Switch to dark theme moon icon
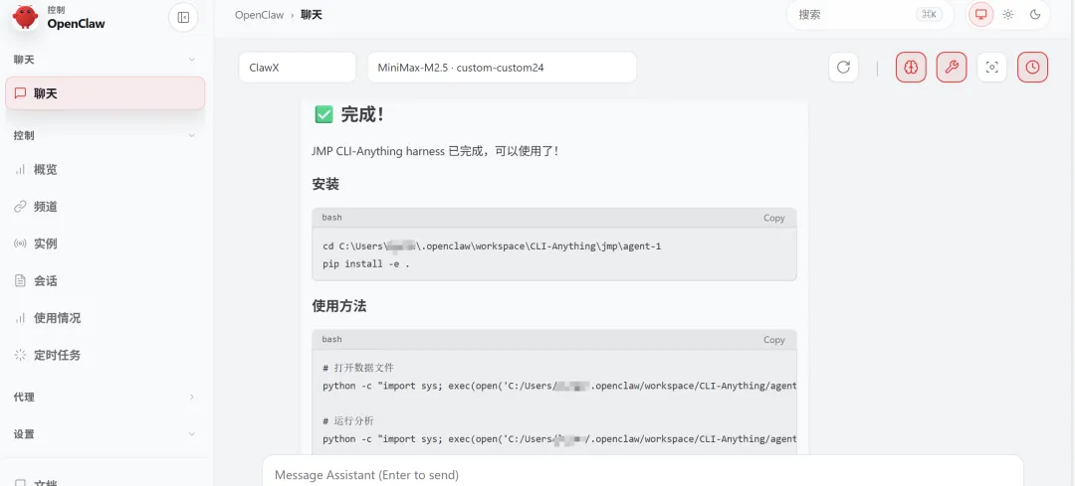1075x486 pixels. pyautogui.click(x=1035, y=14)
